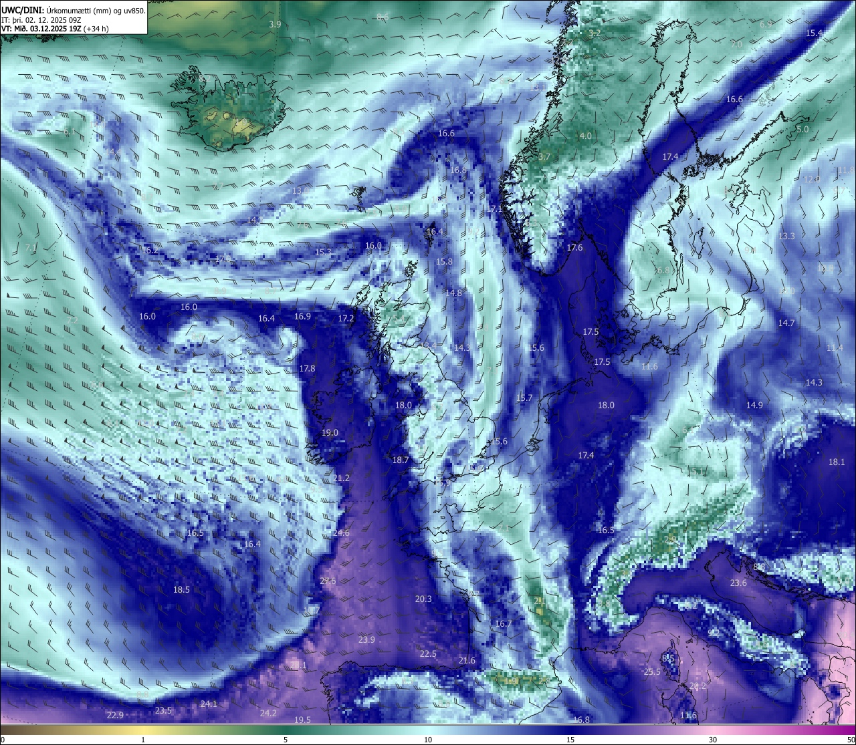Click the "VT: Mið. 03.12.2025 19Z (+34 h)" line
The width and height of the screenshot is (856, 745).
pyautogui.click(x=56, y=29)
